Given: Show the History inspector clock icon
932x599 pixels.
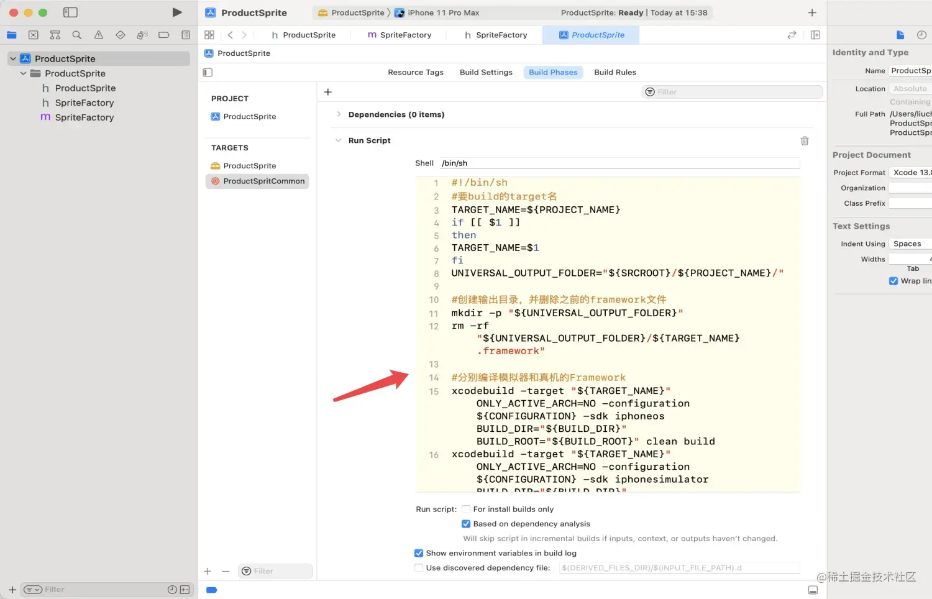Looking at the screenshot, I should [x=922, y=35].
